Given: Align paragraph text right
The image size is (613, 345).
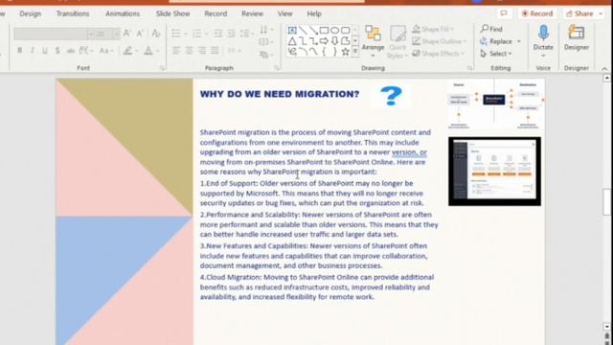Looking at the screenshot, I should (202, 51).
